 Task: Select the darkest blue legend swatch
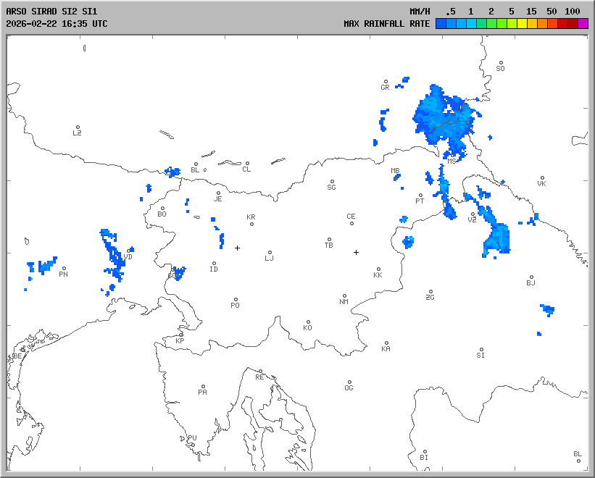tap(441, 23)
